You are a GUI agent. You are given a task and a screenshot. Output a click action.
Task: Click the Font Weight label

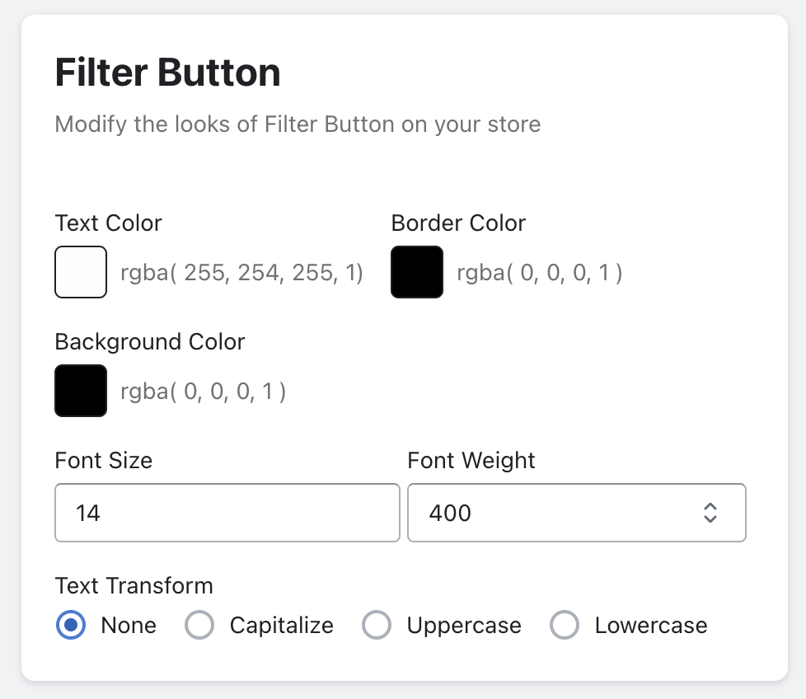coord(471,460)
